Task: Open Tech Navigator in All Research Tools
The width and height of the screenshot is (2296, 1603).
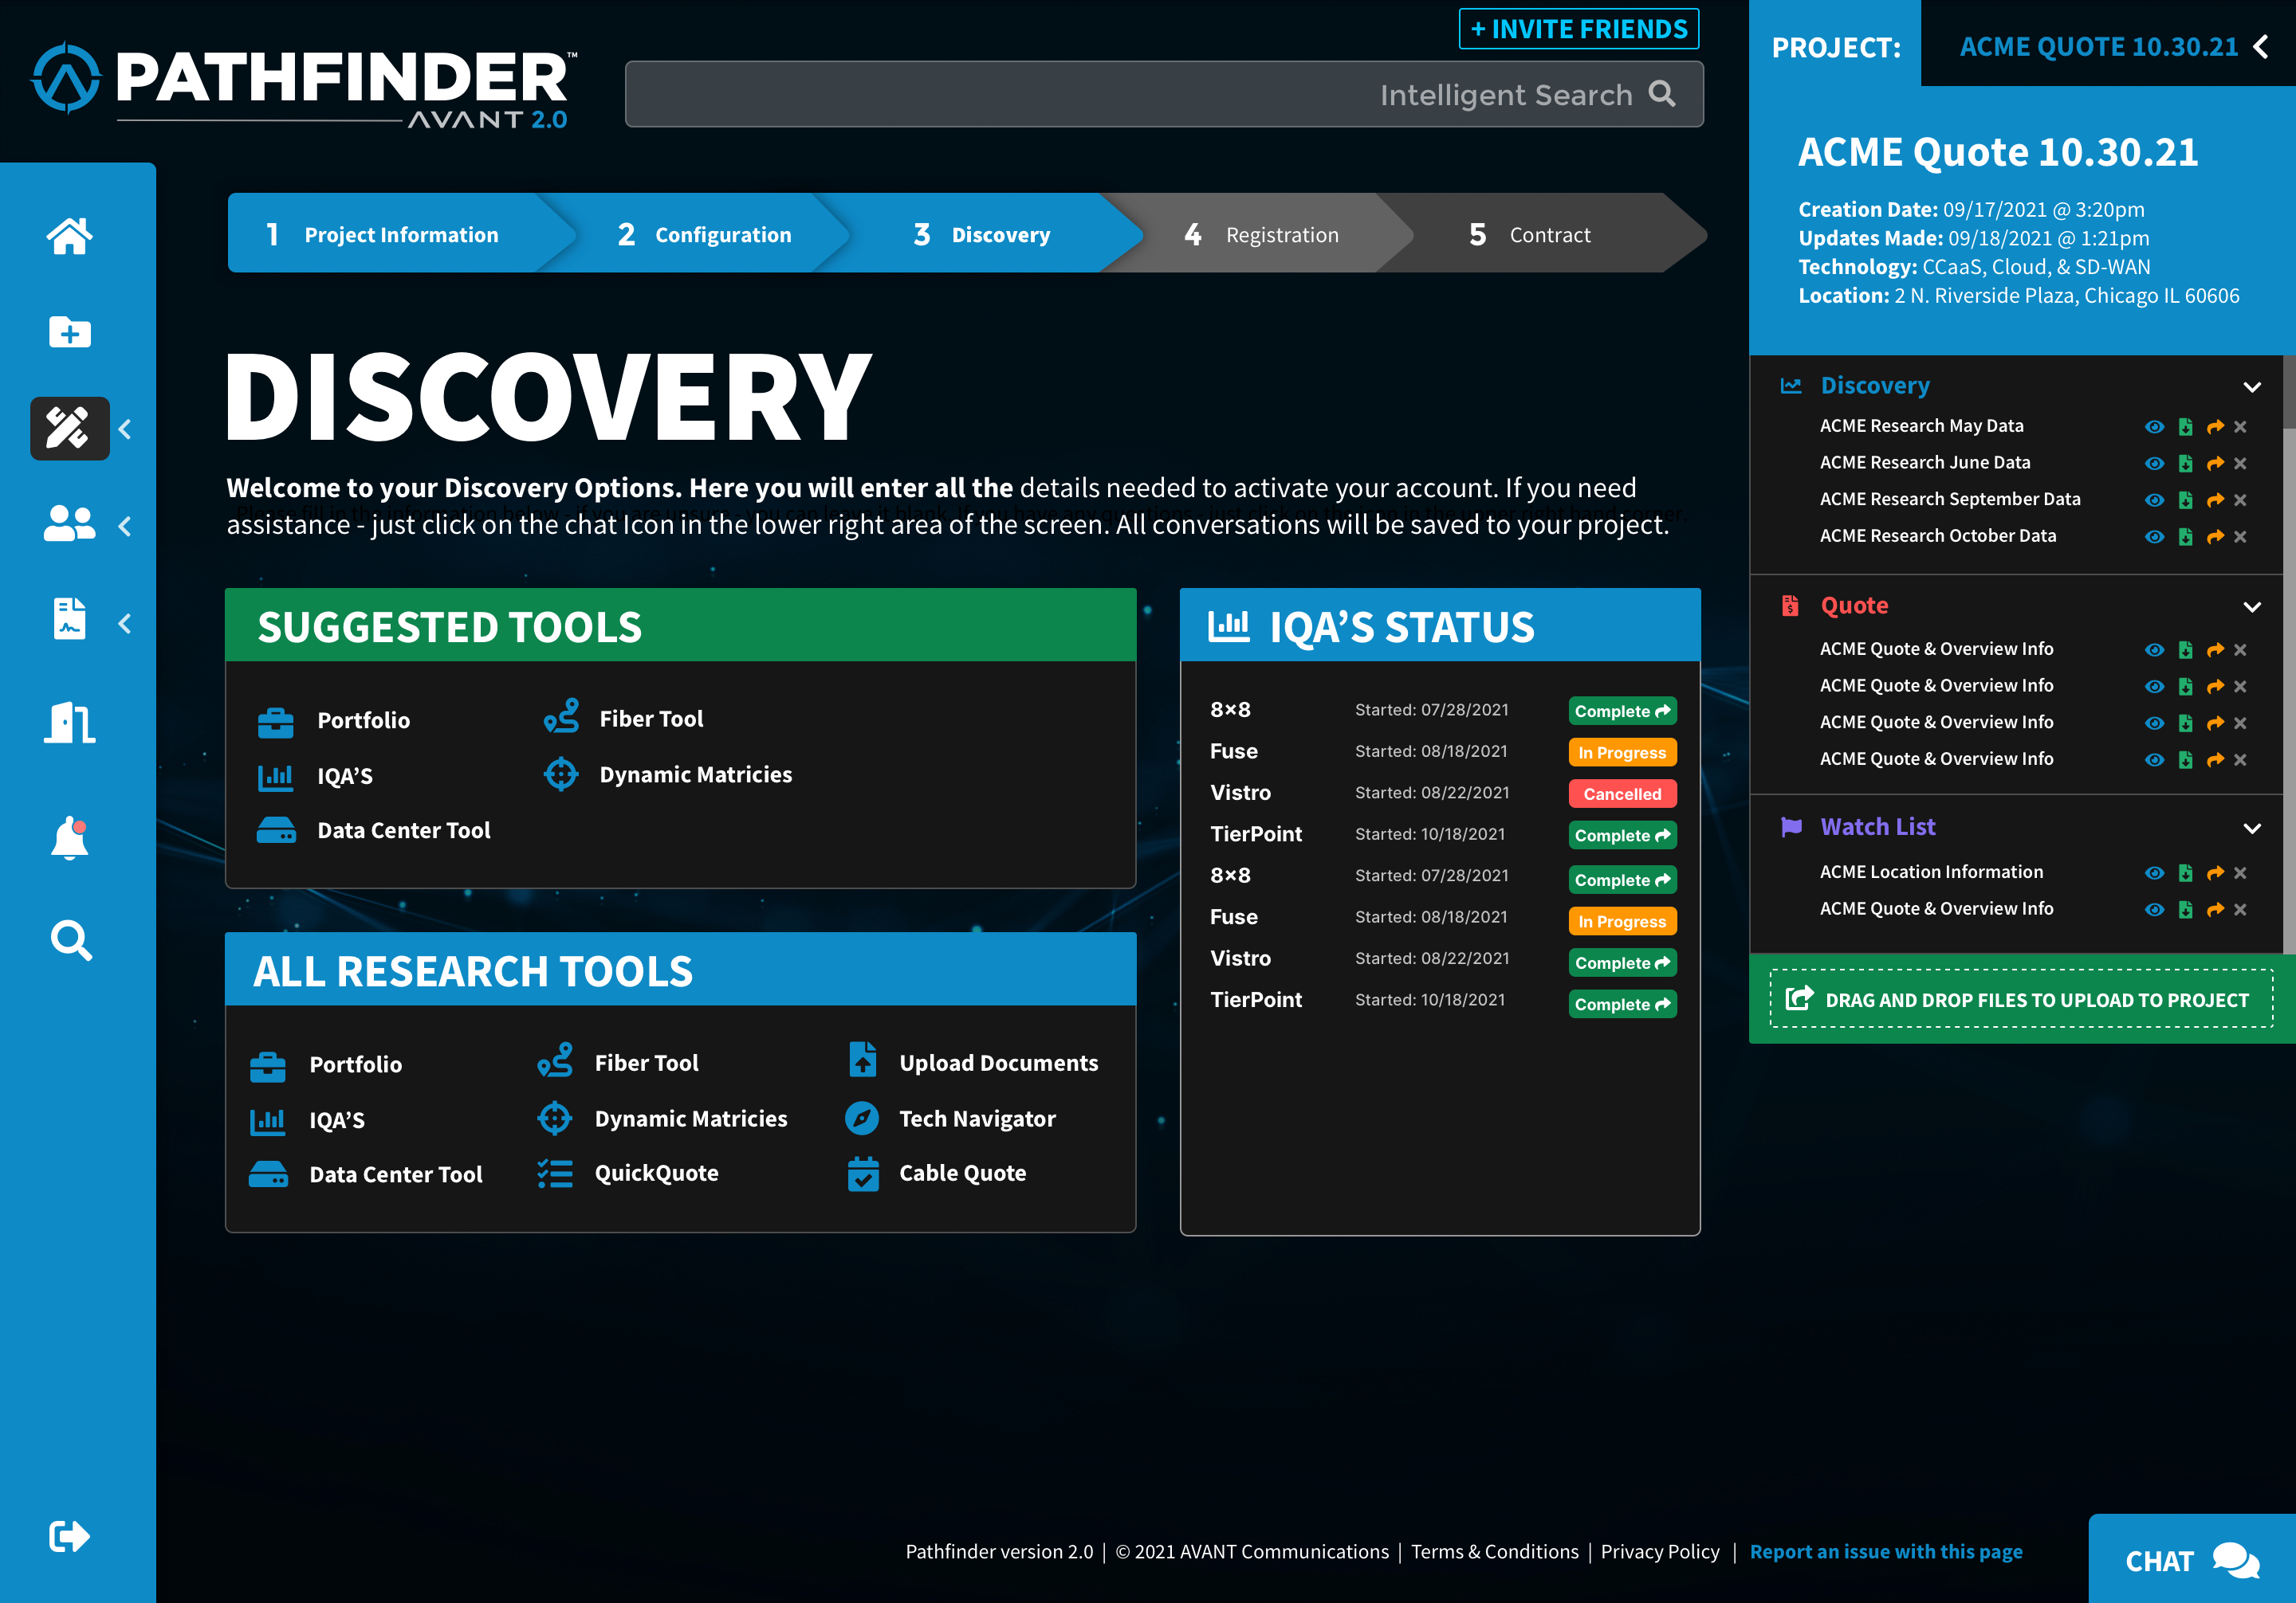Action: click(x=951, y=1119)
